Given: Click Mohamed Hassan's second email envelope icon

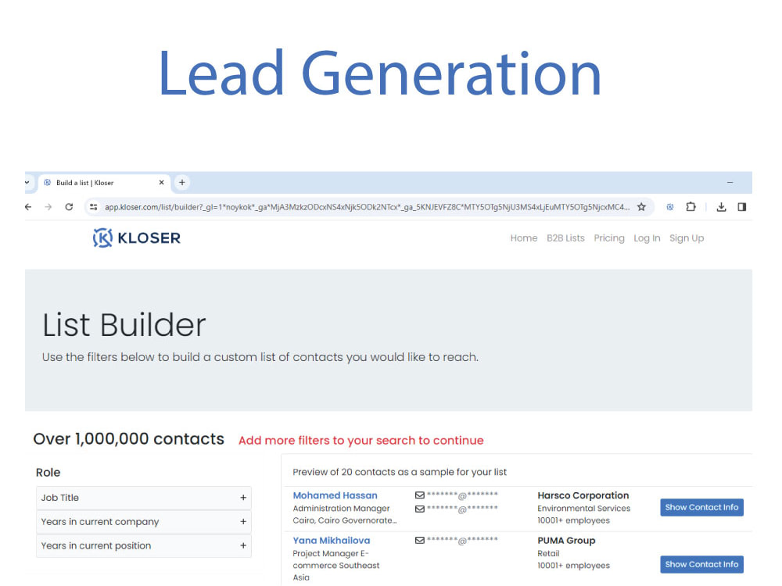Looking at the screenshot, I should click(x=420, y=509).
